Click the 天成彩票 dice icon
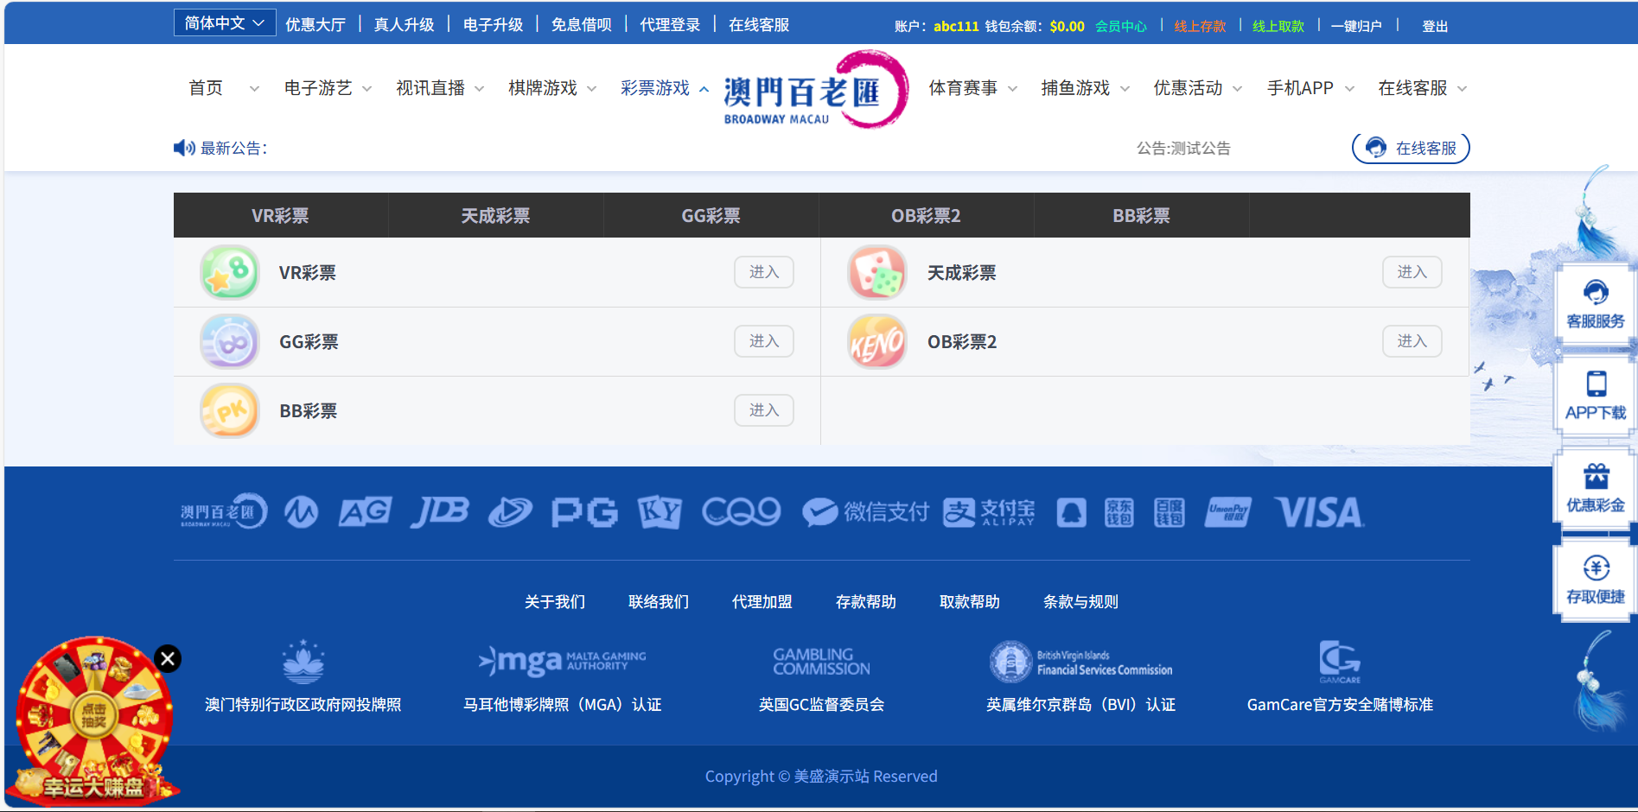Screen dimensions: 1638x812 877,273
